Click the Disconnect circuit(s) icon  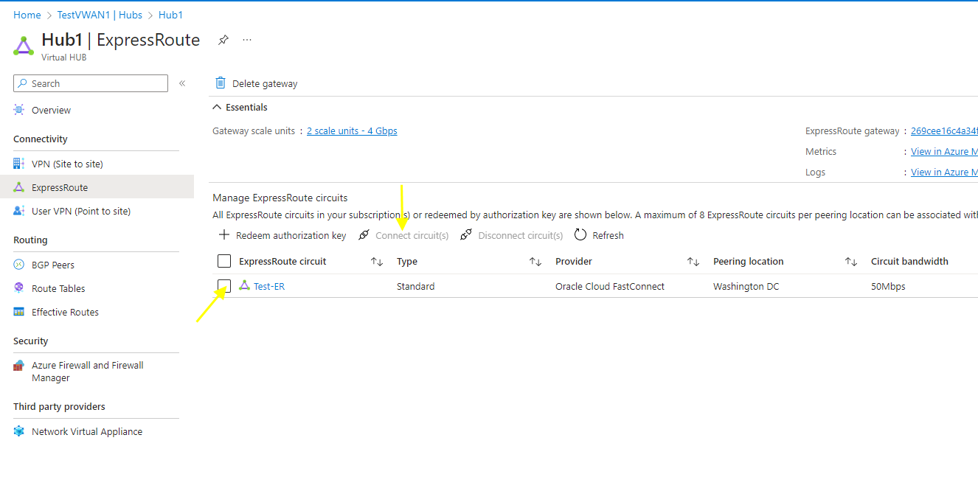pyautogui.click(x=465, y=235)
